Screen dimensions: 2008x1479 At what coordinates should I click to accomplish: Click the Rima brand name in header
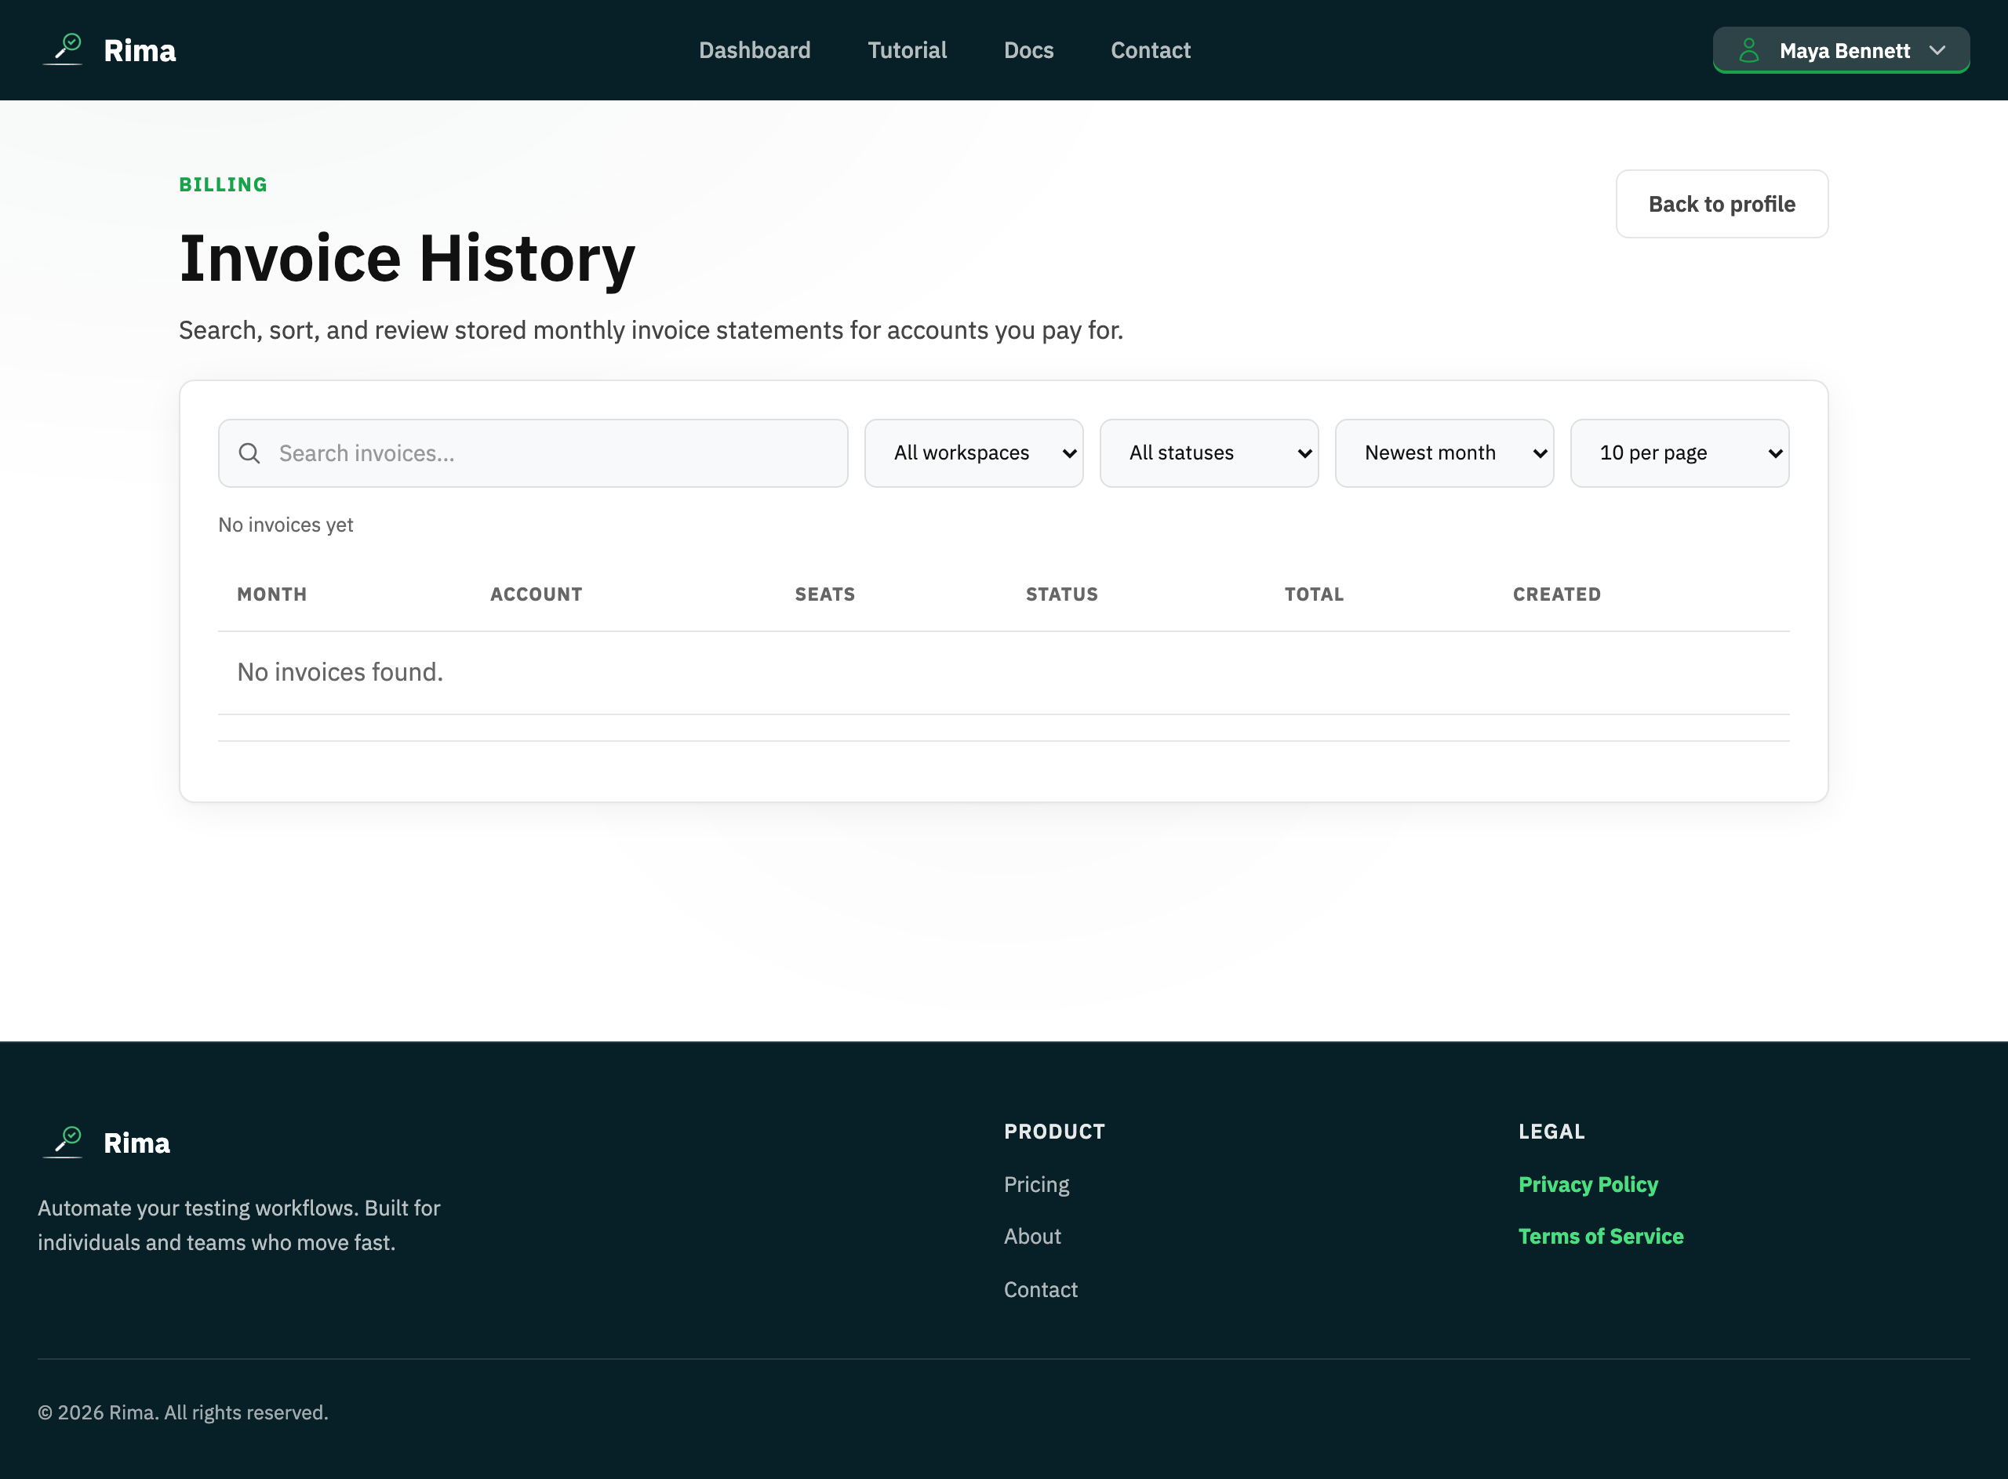(140, 50)
